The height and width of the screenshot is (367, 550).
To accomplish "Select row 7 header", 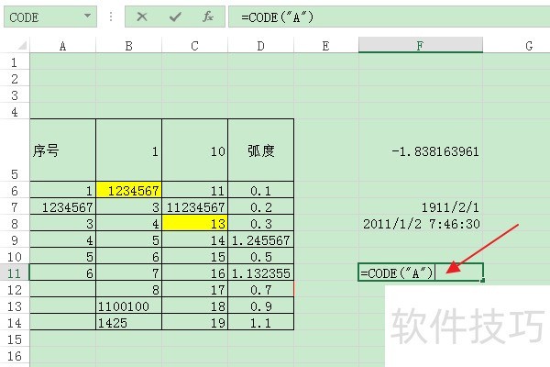I will click(x=15, y=206).
